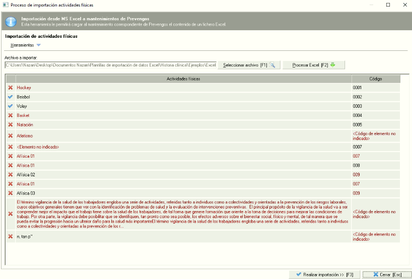The width and height of the screenshot is (412, 279).
Task: Click the blue checkmark icon beside Voley
Action: (x=11, y=106)
